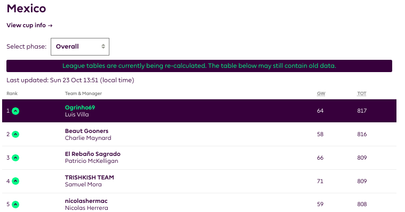The height and width of the screenshot is (212, 405).
Task: Click manager name Nicolas Herrera
Action: coord(86,208)
